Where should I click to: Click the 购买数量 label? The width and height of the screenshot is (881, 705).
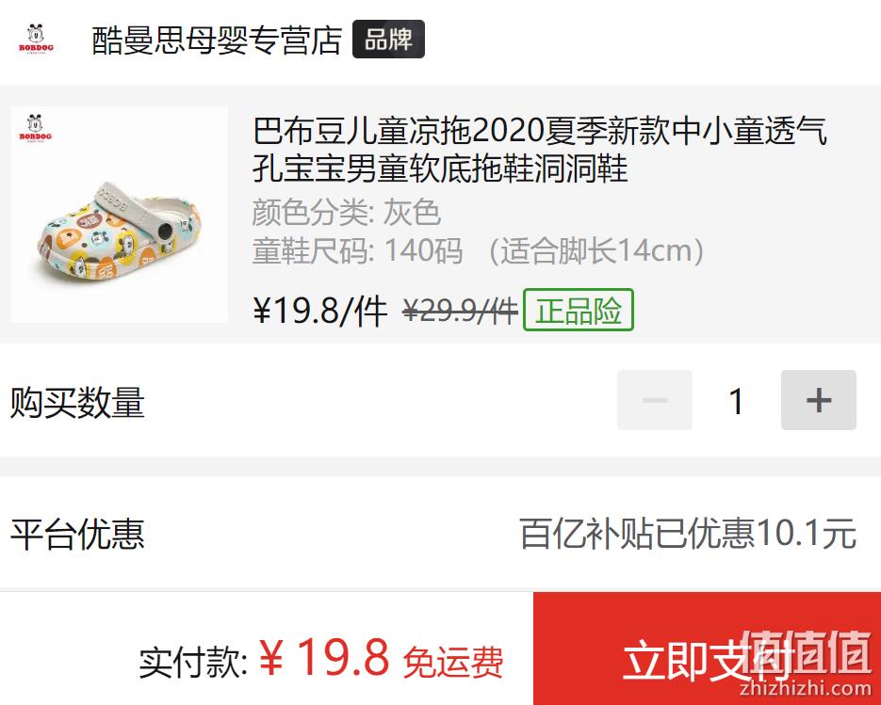(77, 403)
